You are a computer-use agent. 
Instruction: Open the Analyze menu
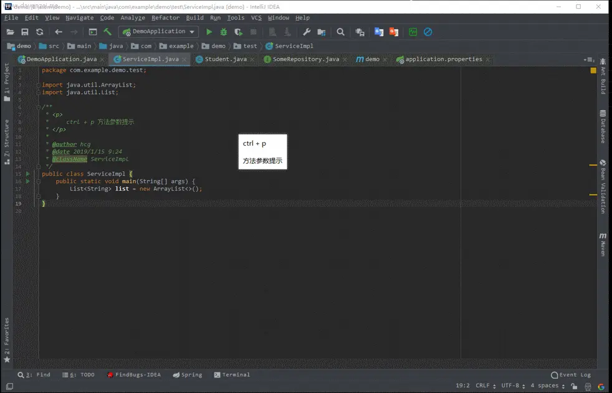(133, 18)
